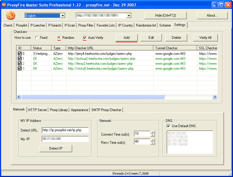Uncheck the Use Default DNS checkbox
Screen dimensions: 233x177
coord(168,126)
